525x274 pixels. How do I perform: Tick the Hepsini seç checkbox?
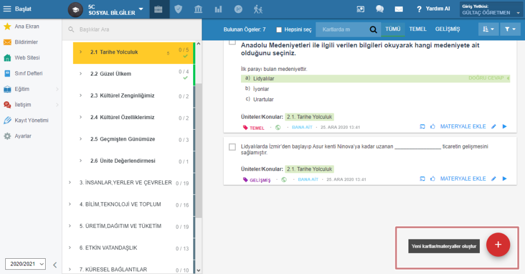(x=279, y=30)
